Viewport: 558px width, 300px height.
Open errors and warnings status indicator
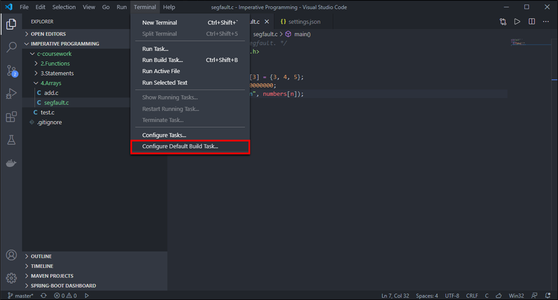pos(65,296)
